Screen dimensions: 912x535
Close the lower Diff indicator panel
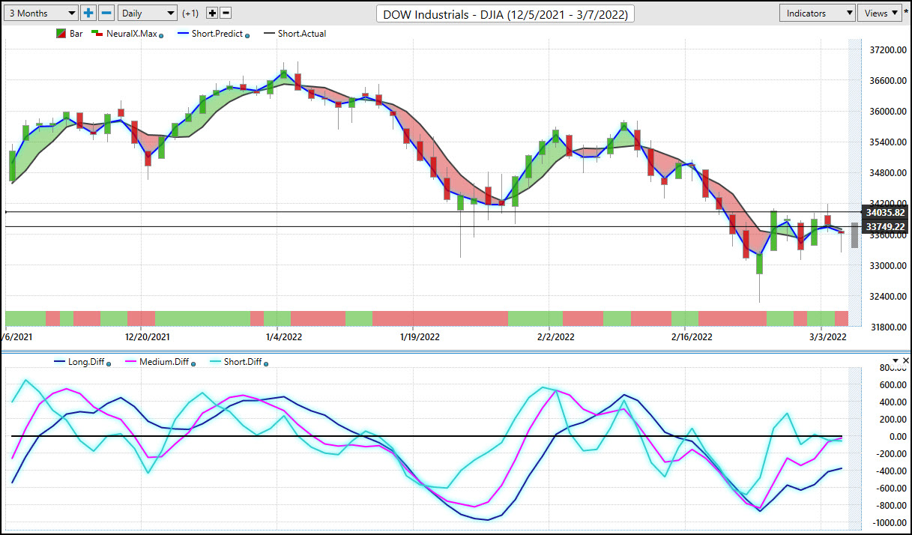[905, 360]
